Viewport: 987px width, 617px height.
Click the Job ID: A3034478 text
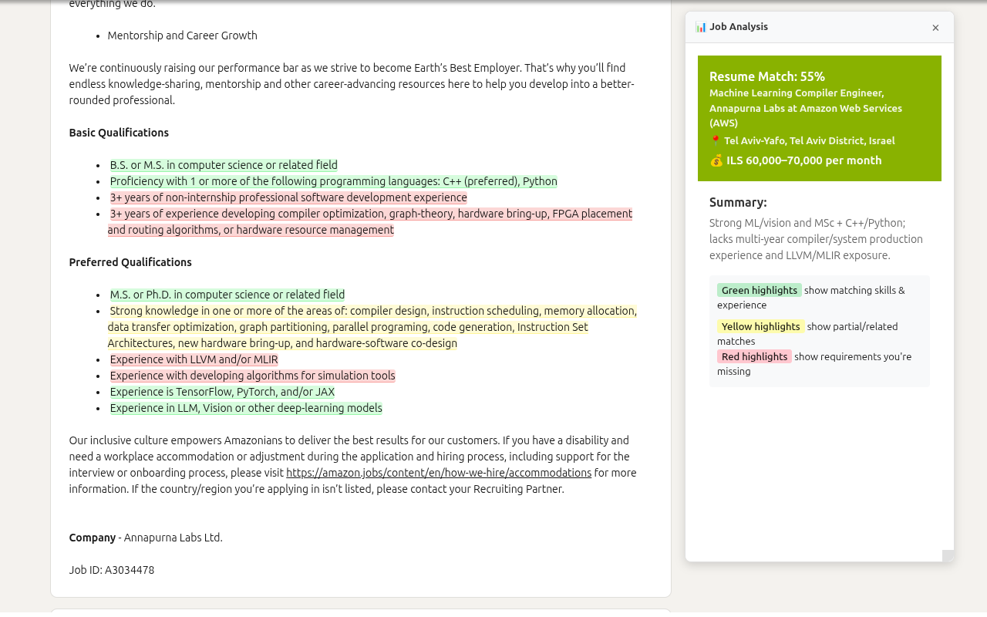(112, 570)
